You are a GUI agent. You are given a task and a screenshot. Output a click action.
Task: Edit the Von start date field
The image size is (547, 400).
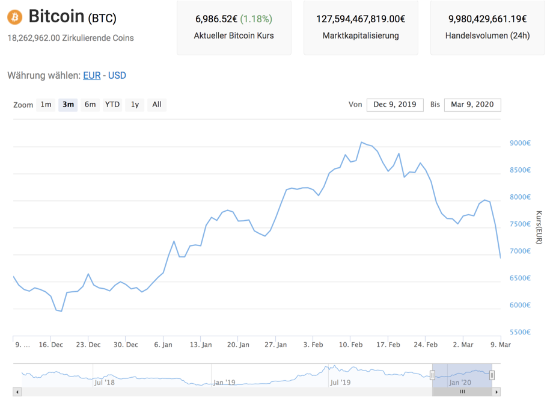point(395,105)
